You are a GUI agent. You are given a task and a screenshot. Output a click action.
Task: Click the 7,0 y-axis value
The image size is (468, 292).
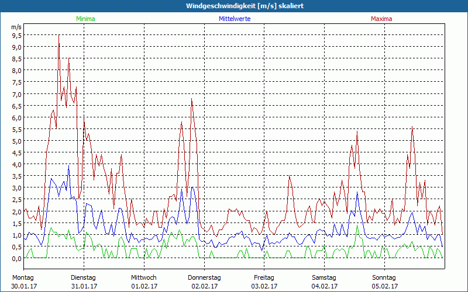(x=17, y=94)
